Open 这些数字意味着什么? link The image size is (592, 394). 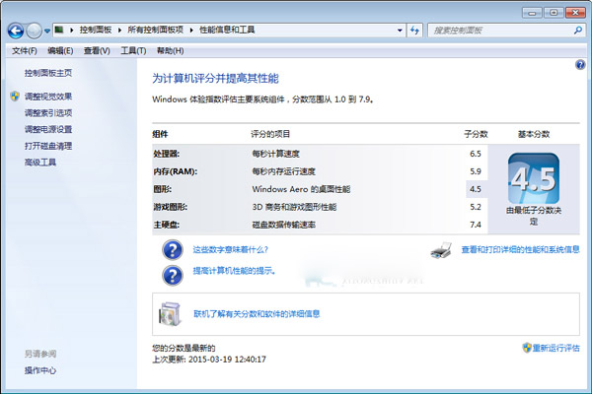(230, 249)
